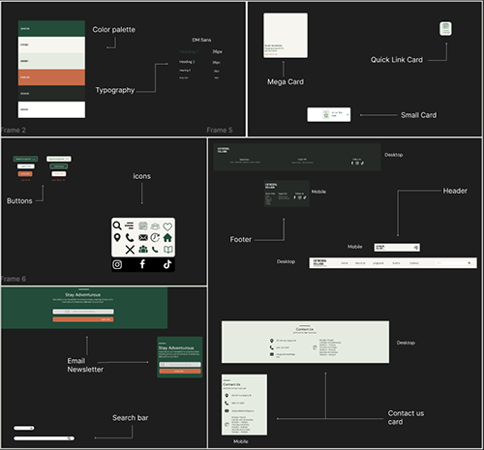
Task: Click the Instagram icon on the black strip
Action: pos(117,264)
